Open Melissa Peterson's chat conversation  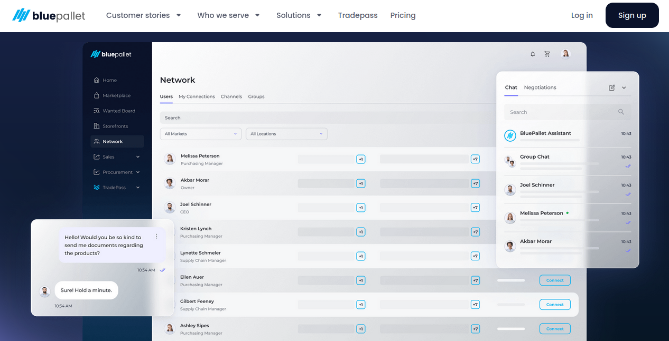tap(568, 217)
